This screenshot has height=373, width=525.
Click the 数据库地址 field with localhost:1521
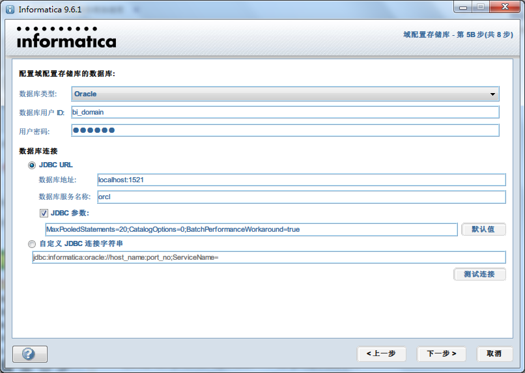pos(302,180)
